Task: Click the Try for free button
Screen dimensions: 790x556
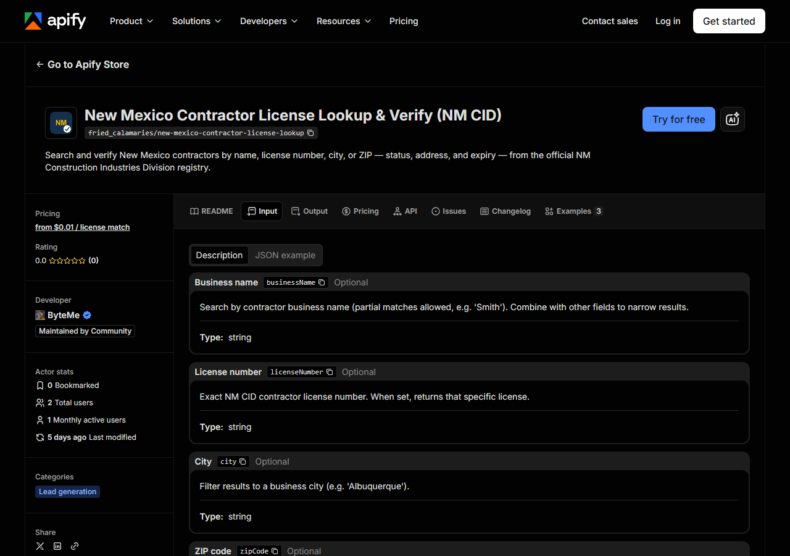Action: coord(679,119)
